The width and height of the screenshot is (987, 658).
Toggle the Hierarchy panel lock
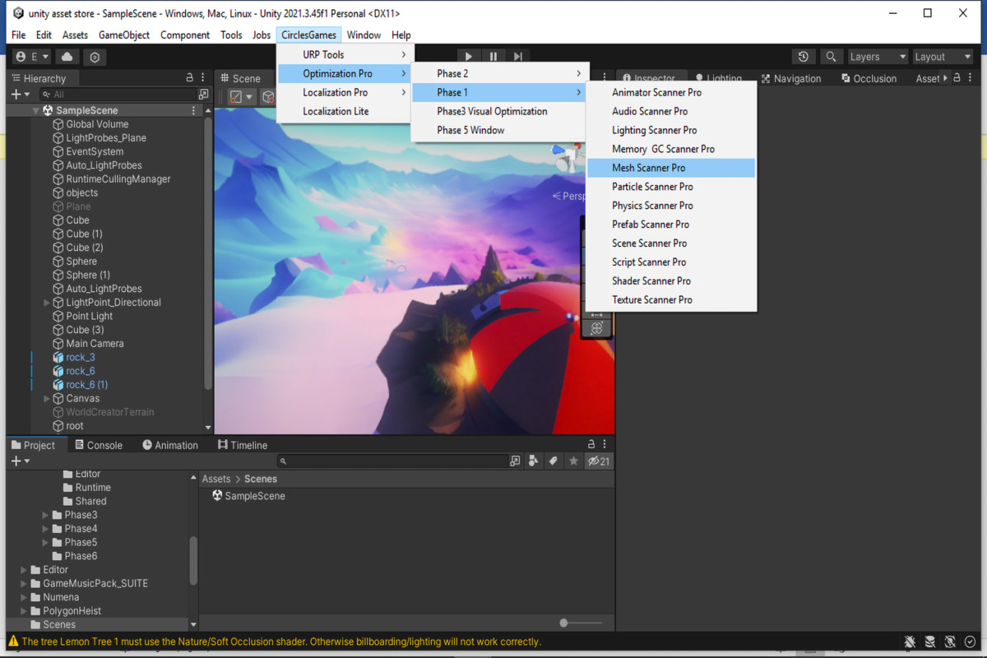(x=189, y=77)
